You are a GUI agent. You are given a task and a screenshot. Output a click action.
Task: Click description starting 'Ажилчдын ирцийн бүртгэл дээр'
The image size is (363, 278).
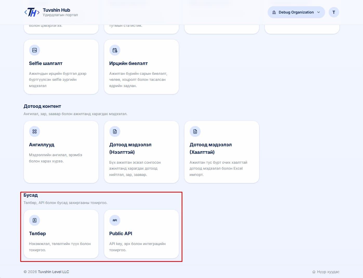click(58, 80)
